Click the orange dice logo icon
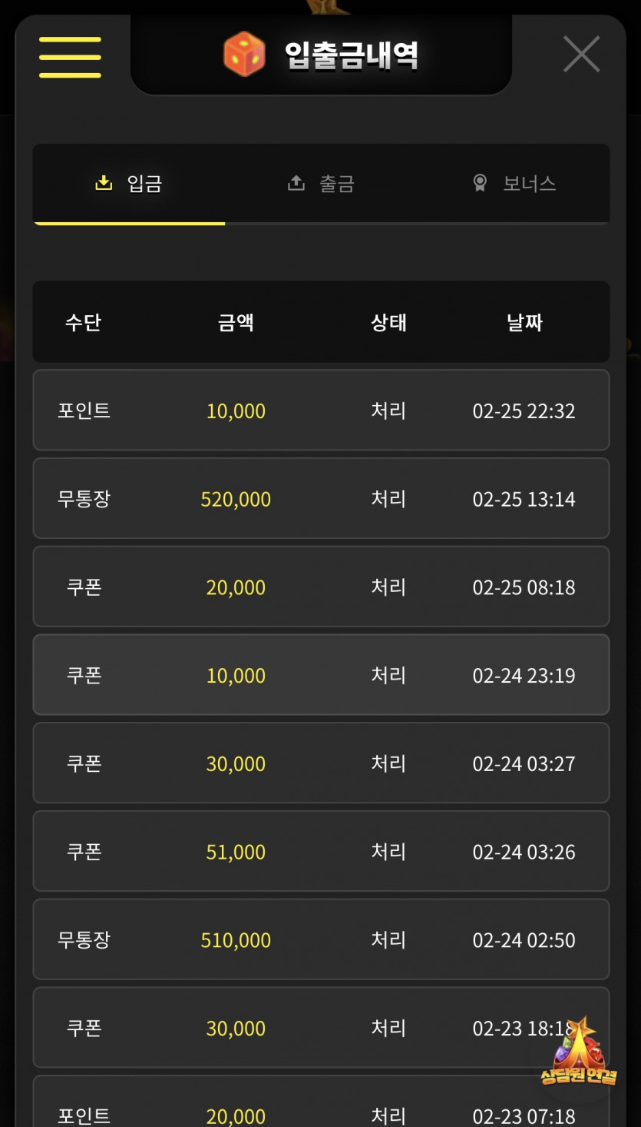 click(x=244, y=55)
